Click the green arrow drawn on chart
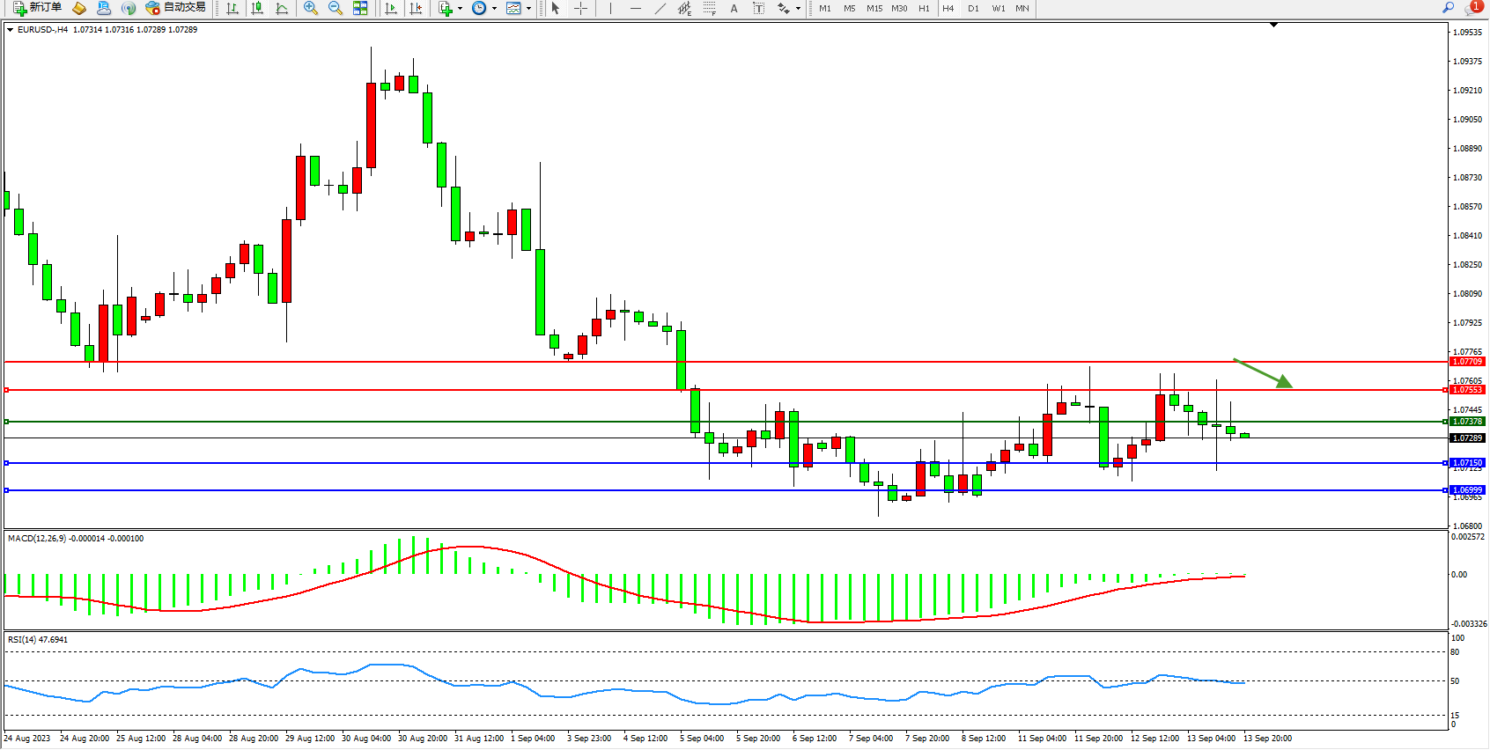The width and height of the screenshot is (1490, 750). (x=1264, y=373)
